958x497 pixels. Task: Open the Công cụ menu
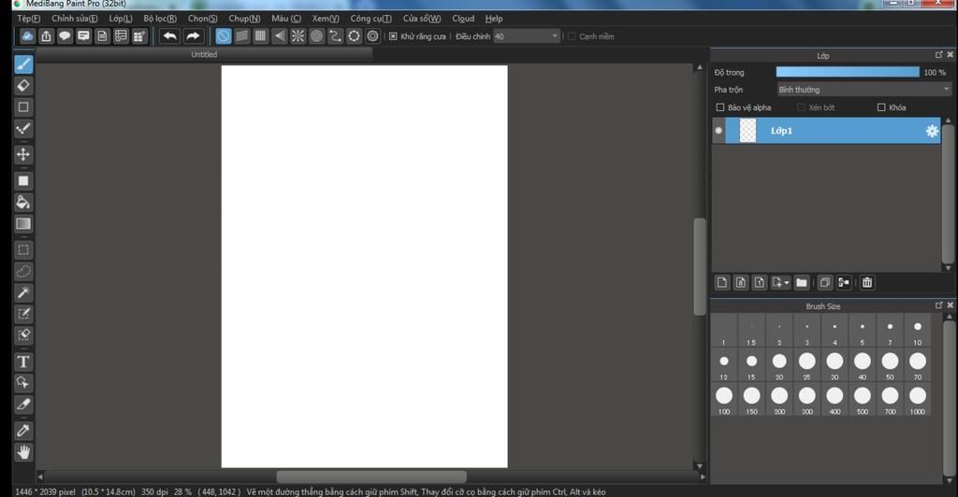tap(370, 18)
